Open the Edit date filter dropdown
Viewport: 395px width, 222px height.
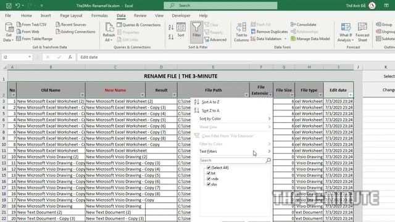(x=351, y=95)
